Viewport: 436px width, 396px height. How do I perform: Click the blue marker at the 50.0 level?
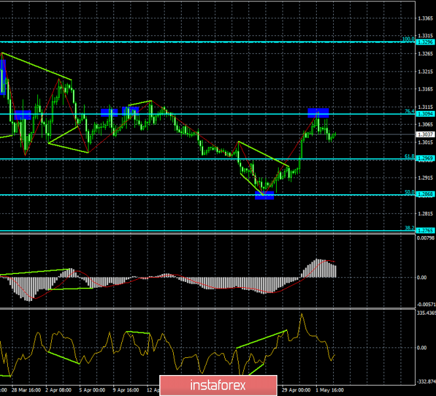[264, 195]
